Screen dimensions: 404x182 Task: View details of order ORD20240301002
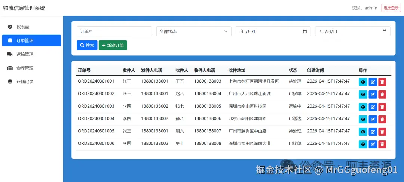pos(363,95)
